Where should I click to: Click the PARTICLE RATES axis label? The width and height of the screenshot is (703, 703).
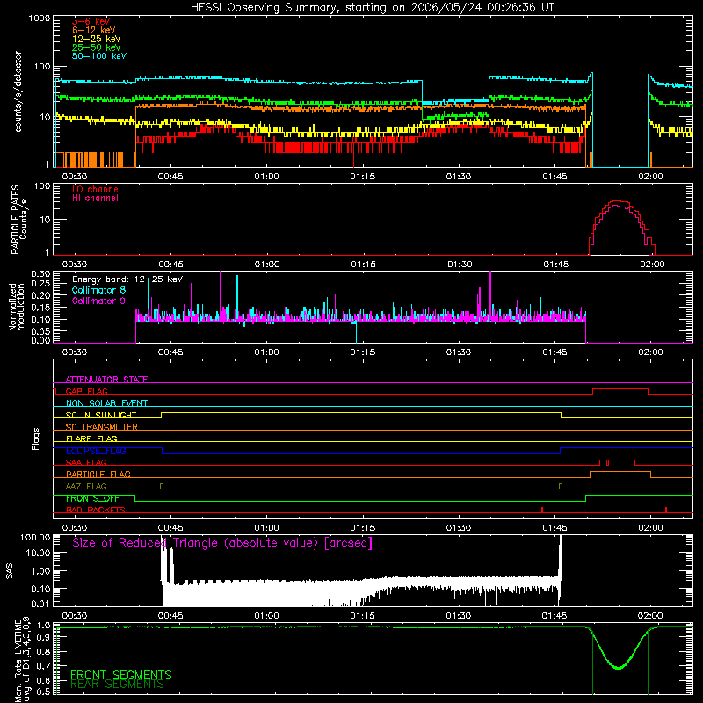click(x=15, y=220)
